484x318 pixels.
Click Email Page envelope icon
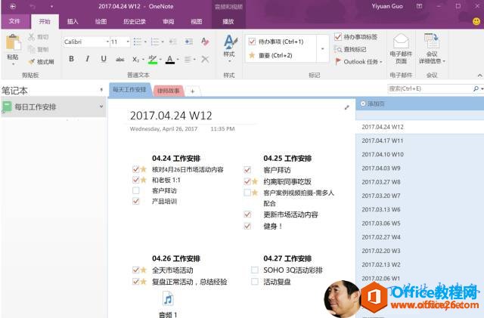click(401, 42)
